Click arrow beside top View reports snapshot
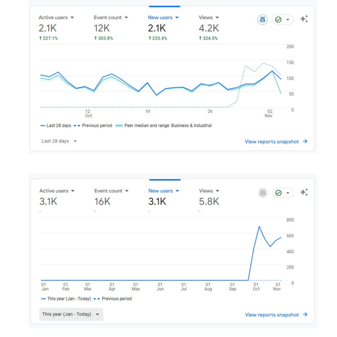The height and width of the screenshot is (337, 337). (x=305, y=142)
